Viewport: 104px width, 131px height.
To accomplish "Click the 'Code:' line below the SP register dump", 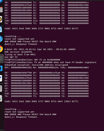I will 41,101.
